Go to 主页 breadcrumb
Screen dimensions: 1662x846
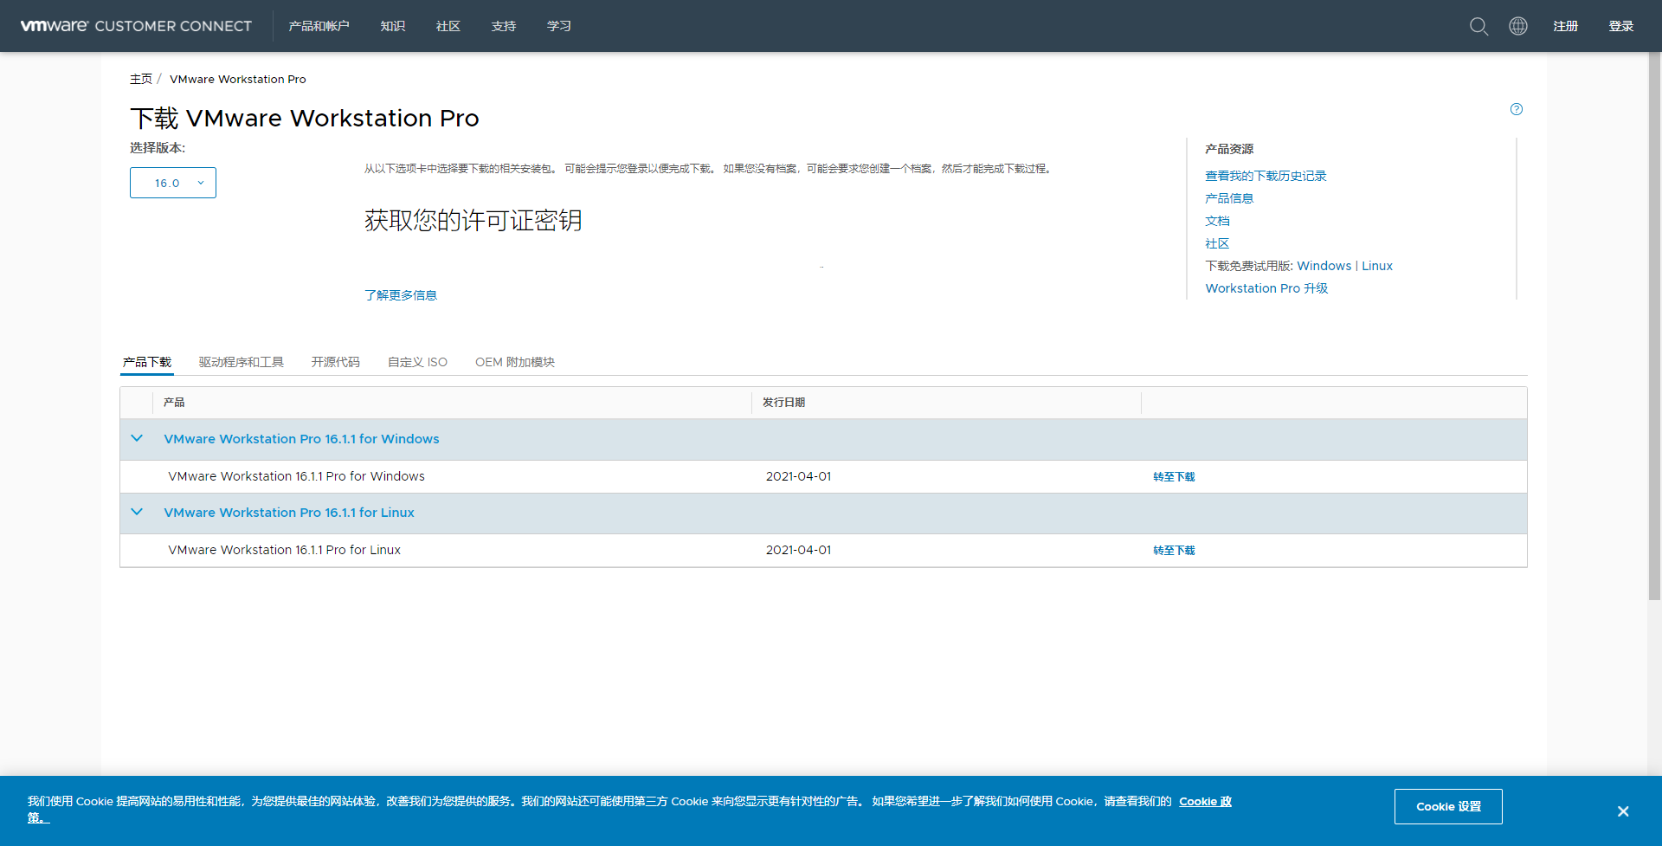141,79
